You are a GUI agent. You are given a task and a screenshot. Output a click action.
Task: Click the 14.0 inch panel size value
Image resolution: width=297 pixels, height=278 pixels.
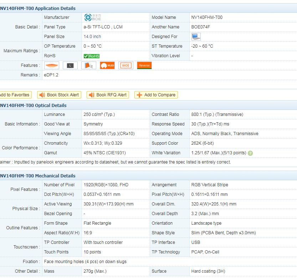(x=92, y=37)
